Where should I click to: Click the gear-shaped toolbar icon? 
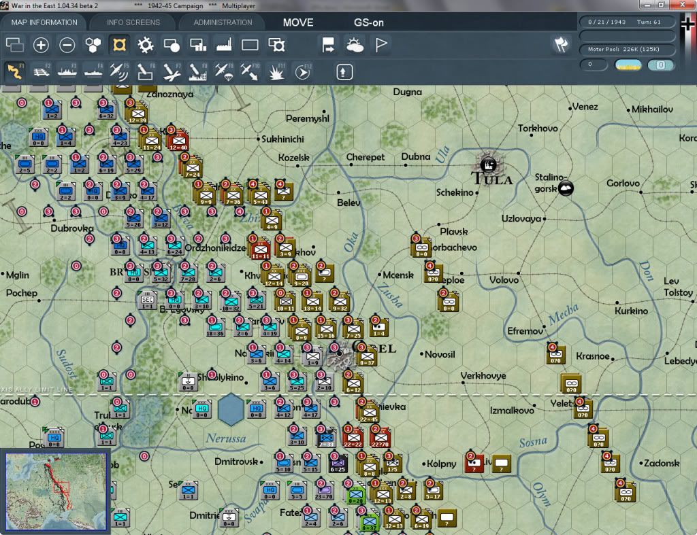click(x=146, y=45)
